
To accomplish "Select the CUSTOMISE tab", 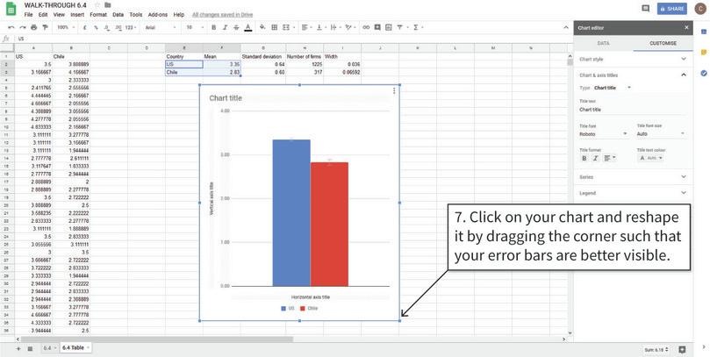I will tap(663, 44).
